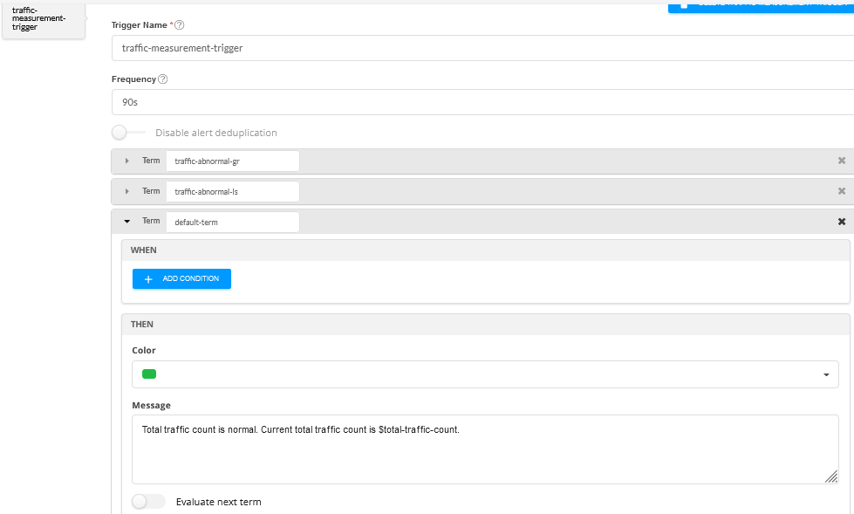Click the Frequency input field

(482, 102)
